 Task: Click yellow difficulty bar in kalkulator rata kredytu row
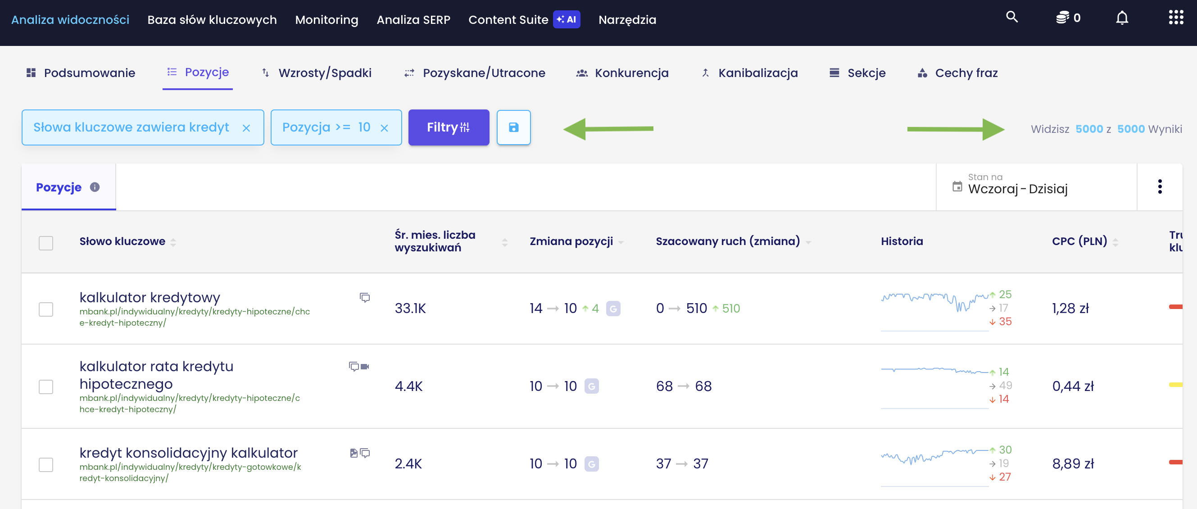[1175, 384]
